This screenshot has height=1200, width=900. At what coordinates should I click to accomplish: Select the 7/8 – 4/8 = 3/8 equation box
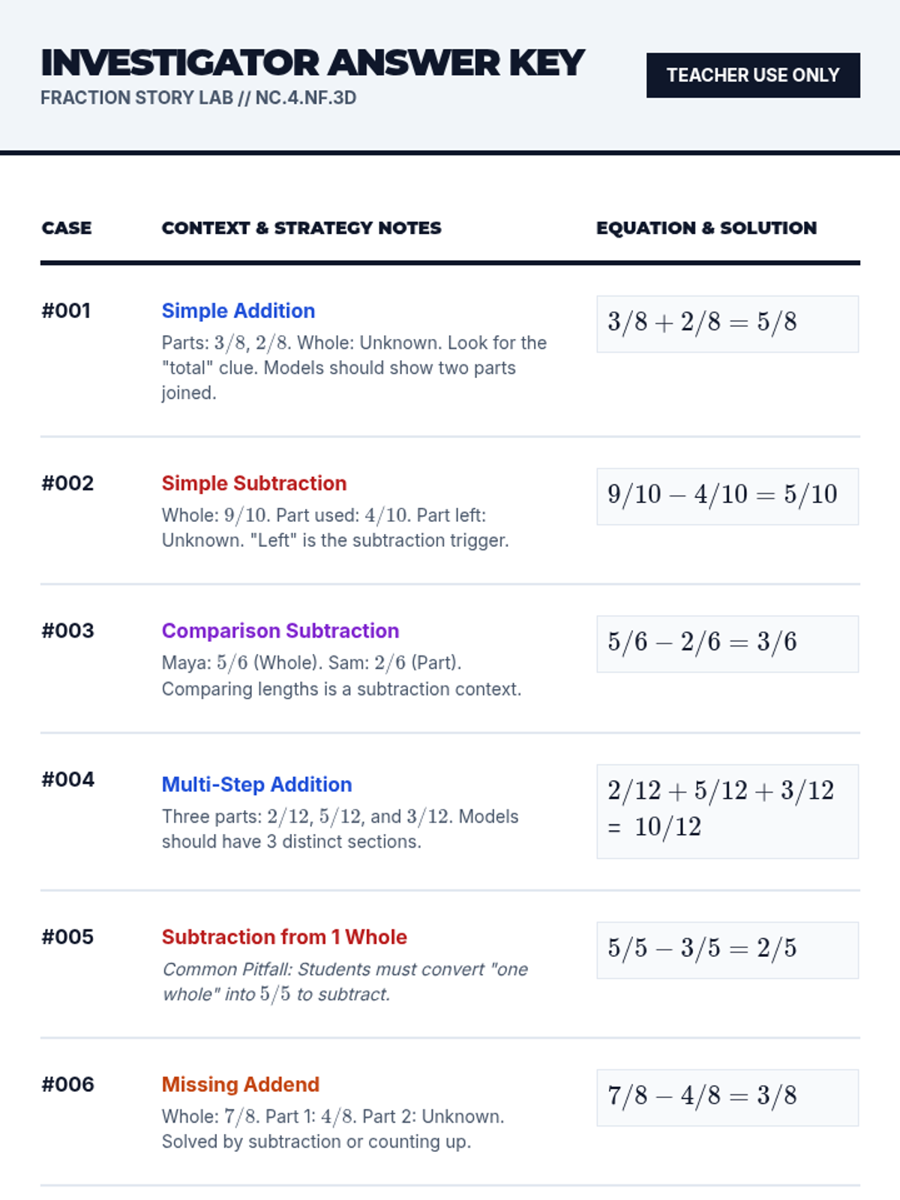point(727,1097)
